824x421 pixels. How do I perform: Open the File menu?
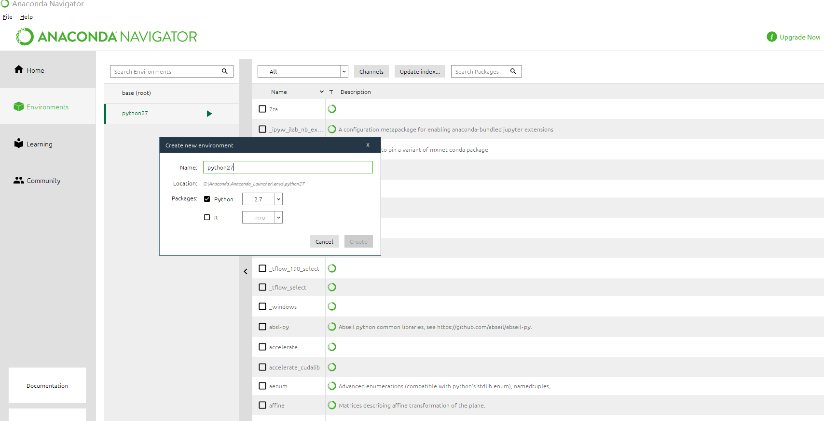coord(8,17)
